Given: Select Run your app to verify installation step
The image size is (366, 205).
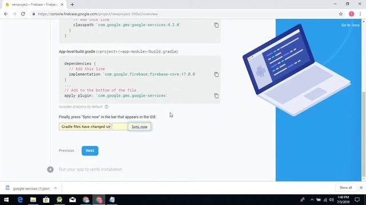Looking at the screenshot, I should pyautogui.click(x=90, y=169).
